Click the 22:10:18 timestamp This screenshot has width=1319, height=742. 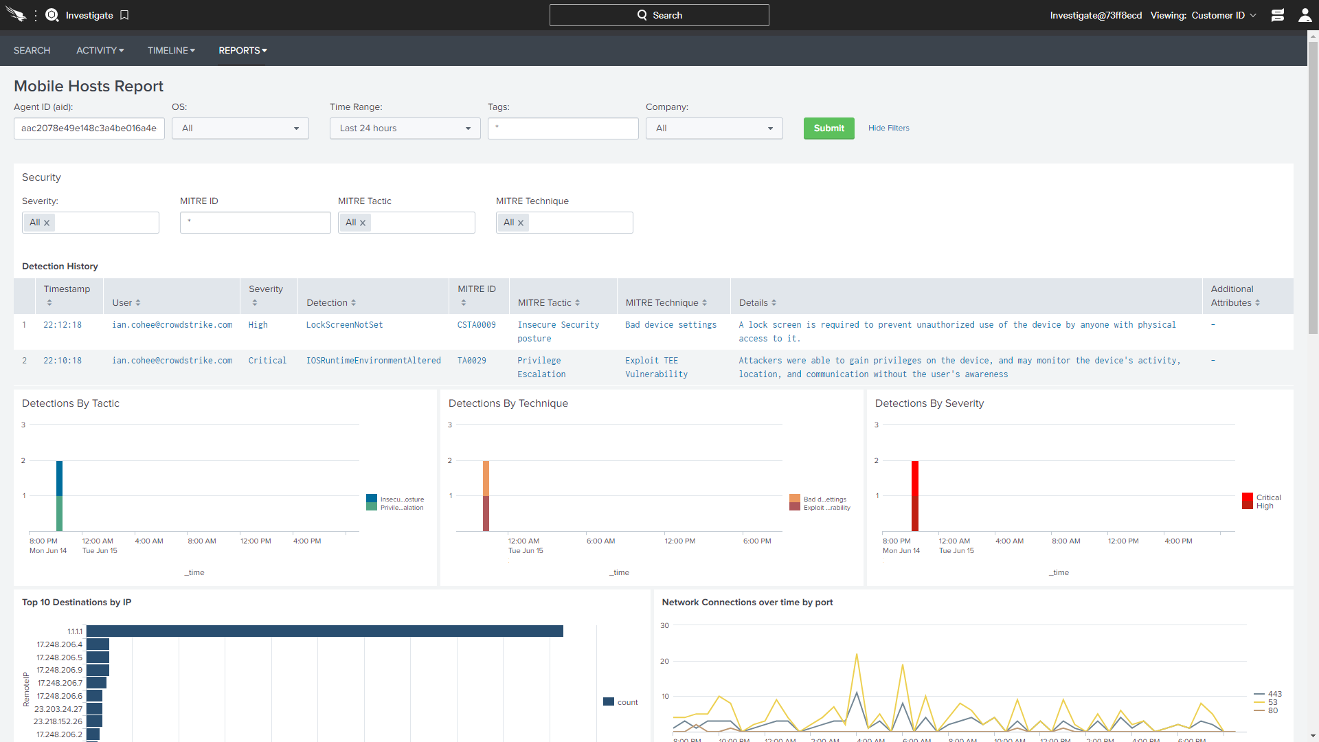[x=63, y=361]
